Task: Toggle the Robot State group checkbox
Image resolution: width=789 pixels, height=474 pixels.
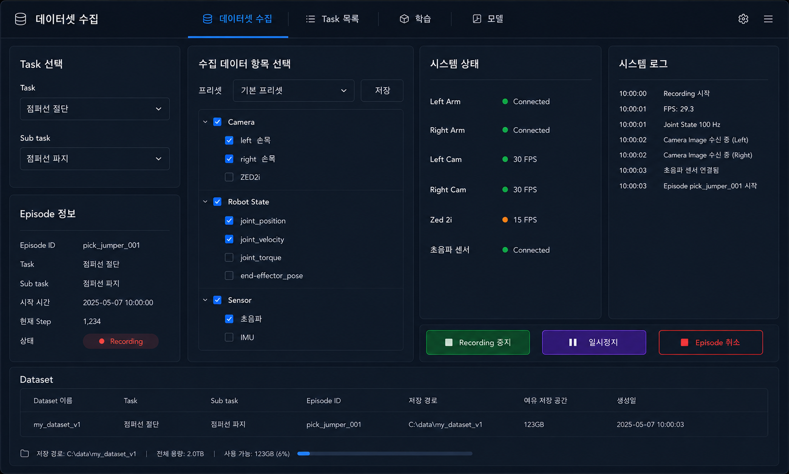Action: pyautogui.click(x=217, y=202)
